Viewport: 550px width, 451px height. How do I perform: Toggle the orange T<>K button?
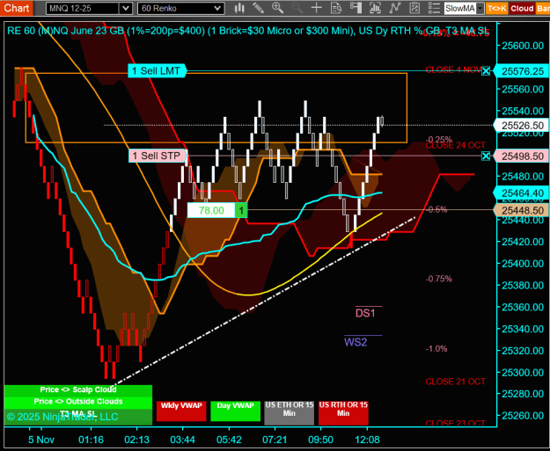click(496, 9)
